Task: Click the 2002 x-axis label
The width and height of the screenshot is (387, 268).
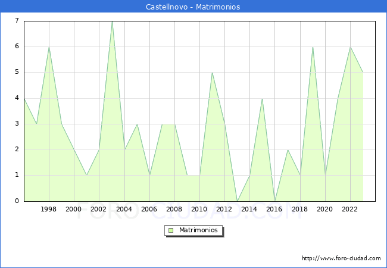Action: tap(98, 209)
